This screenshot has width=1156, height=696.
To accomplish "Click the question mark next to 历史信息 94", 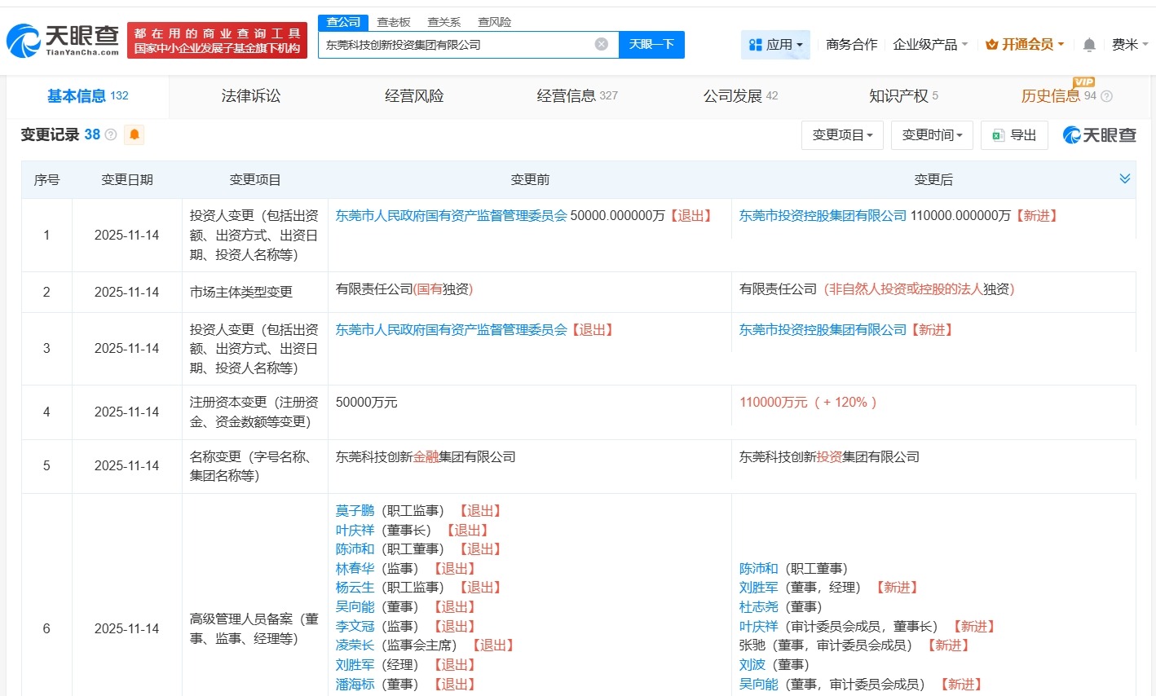I will coord(1105,95).
